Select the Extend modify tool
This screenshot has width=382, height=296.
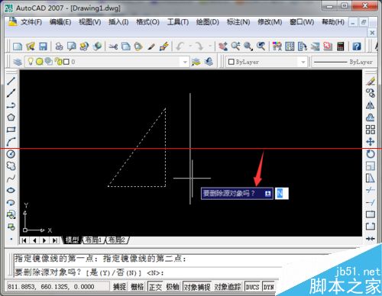point(371,202)
